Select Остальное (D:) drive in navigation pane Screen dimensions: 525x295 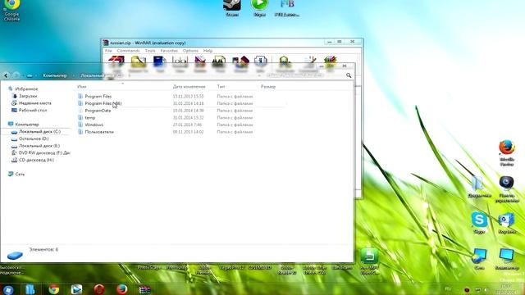pos(34,138)
